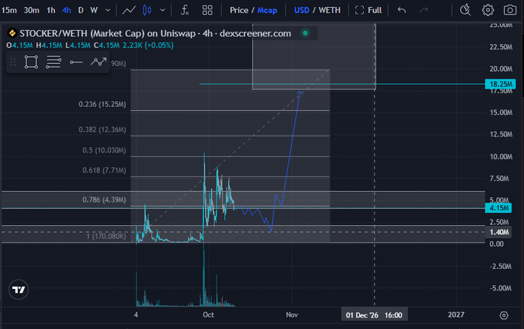Select the rectangle drawing tool
This screenshot has width=524, height=329.
tap(31, 62)
